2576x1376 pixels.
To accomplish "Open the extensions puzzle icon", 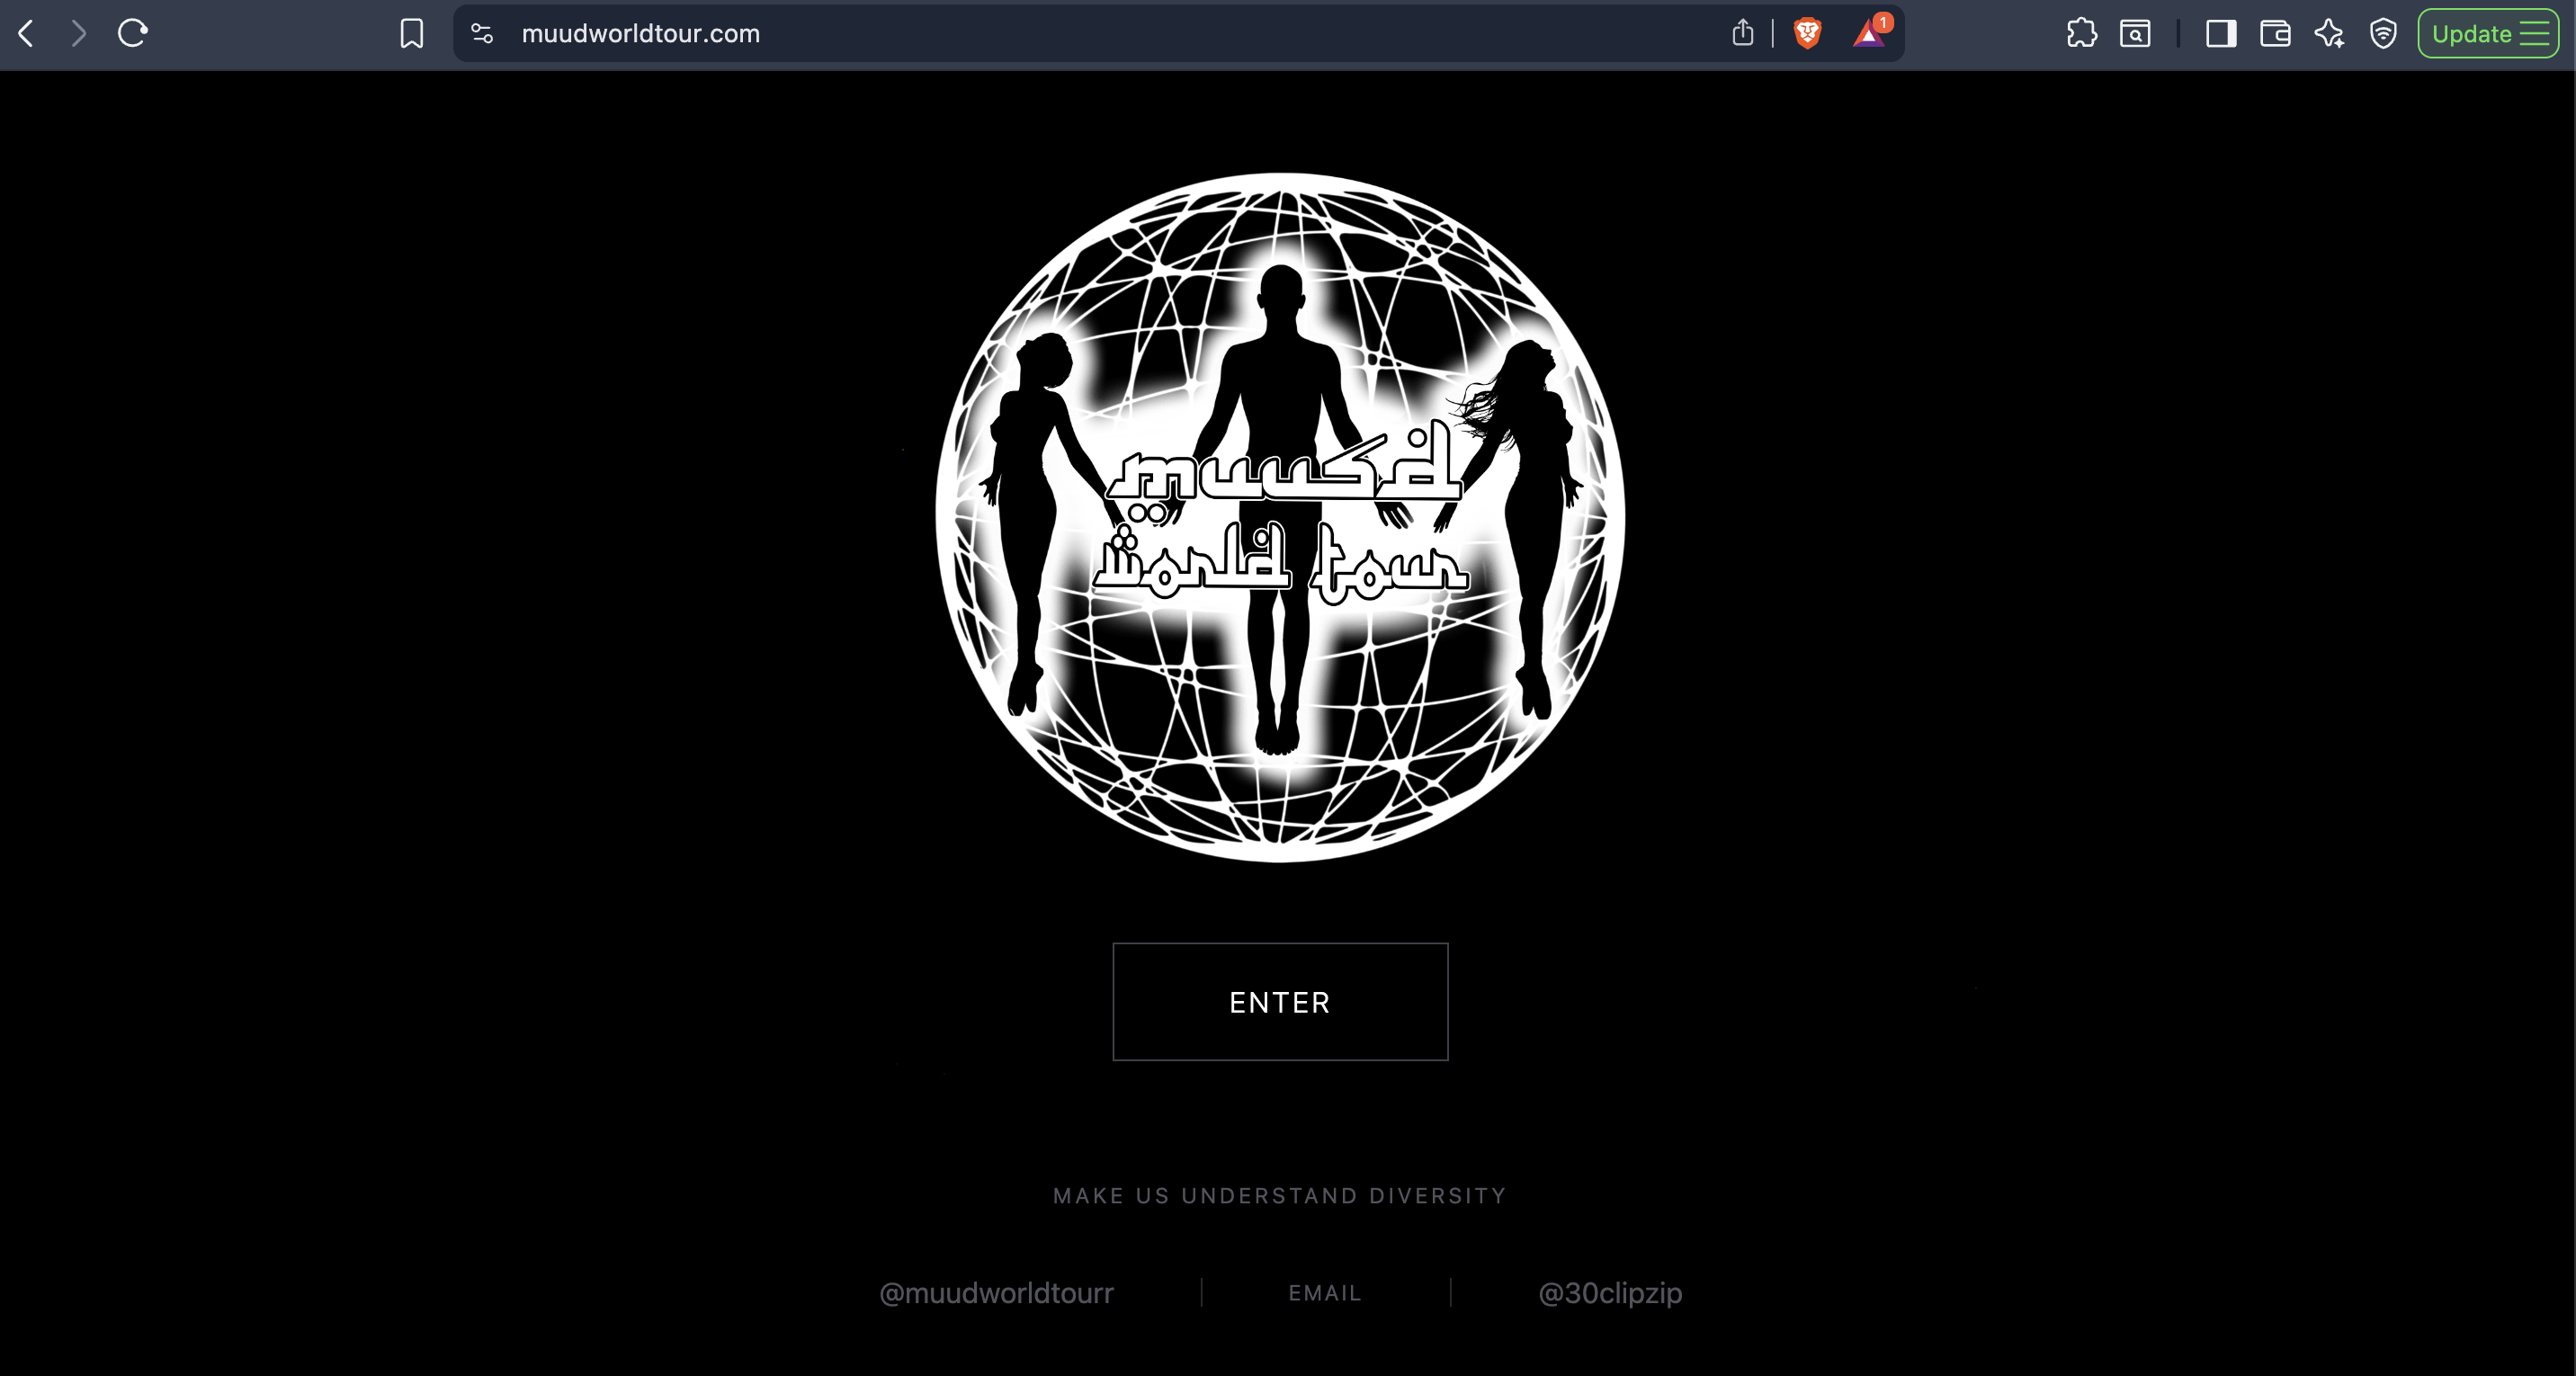I will 2081,34.
